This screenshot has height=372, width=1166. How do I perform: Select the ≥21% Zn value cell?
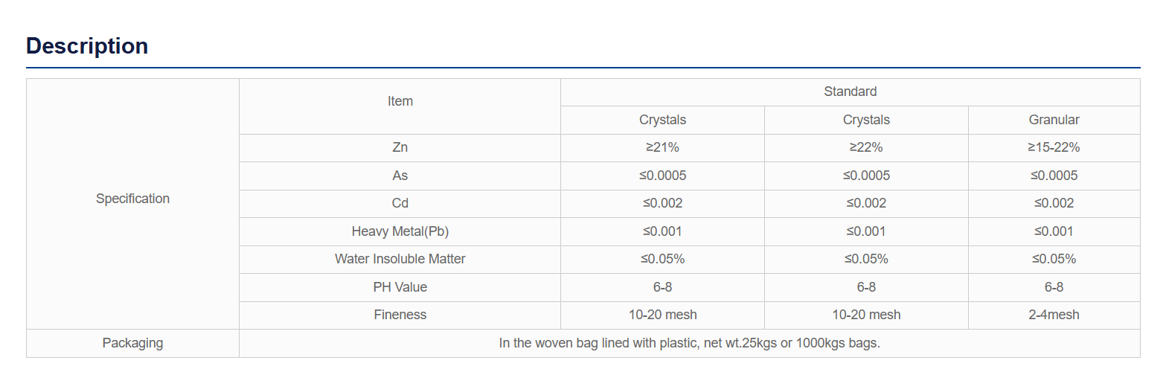click(663, 147)
